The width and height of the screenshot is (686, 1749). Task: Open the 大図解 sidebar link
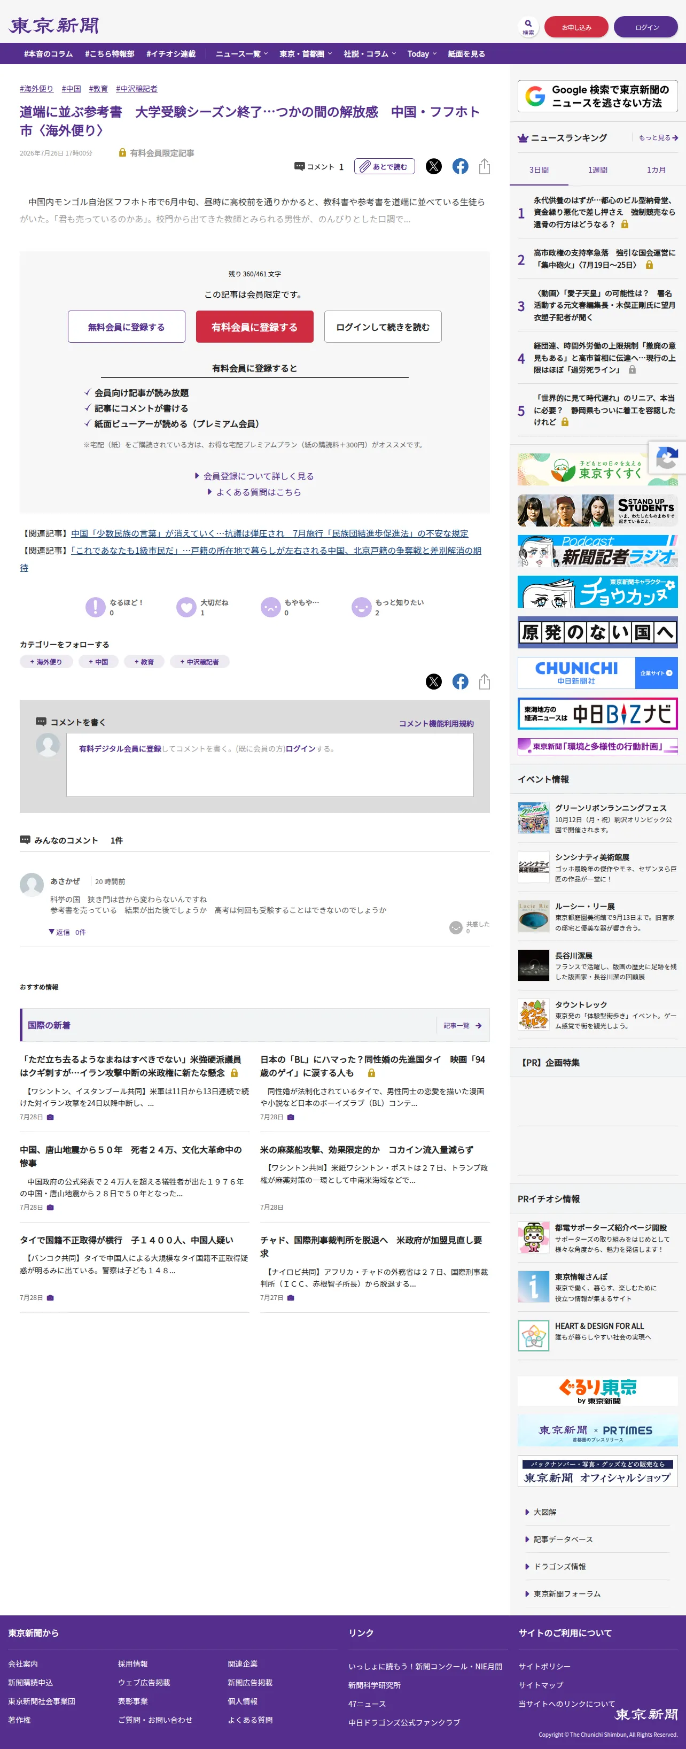pyautogui.click(x=544, y=1512)
